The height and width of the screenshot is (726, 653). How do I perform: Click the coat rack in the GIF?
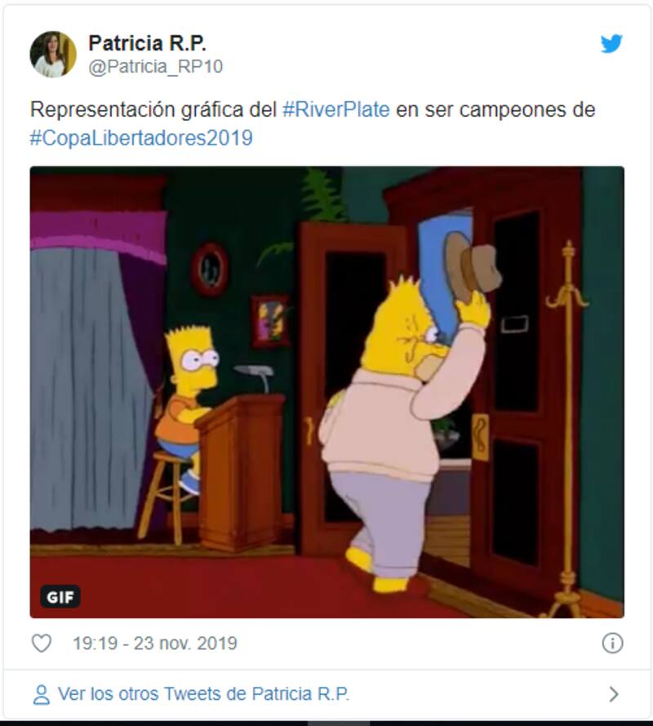click(x=567, y=428)
